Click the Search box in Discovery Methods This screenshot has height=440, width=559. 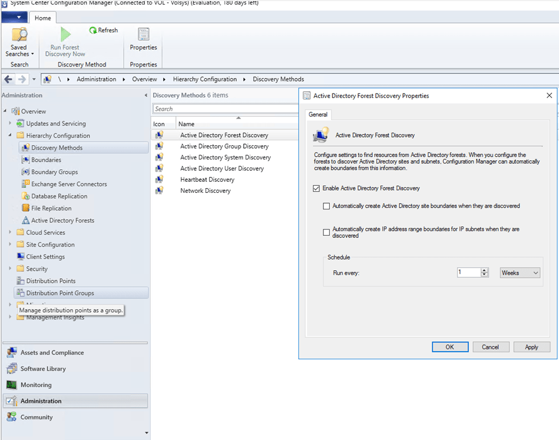coord(225,109)
